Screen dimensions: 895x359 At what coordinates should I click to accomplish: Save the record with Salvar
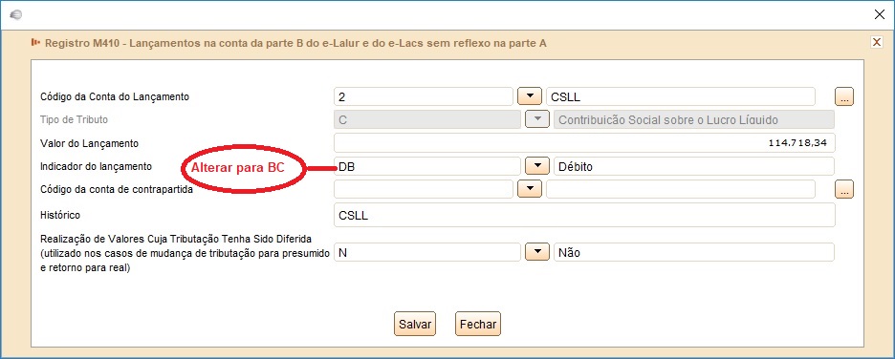[414, 325]
